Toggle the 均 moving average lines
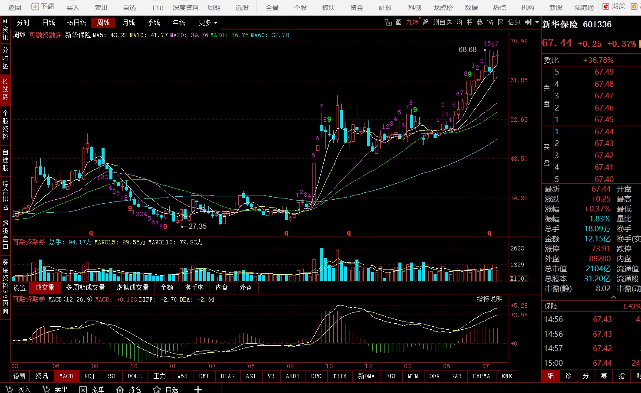Viewport: 641px width, 393px height. point(459,23)
